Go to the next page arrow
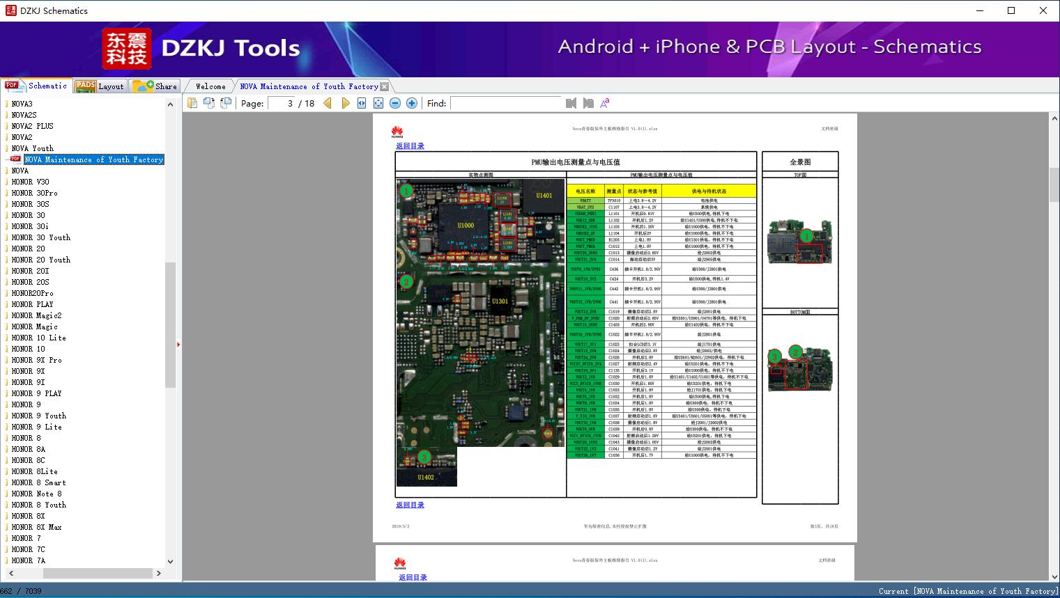This screenshot has height=598, width=1060. (346, 103)
